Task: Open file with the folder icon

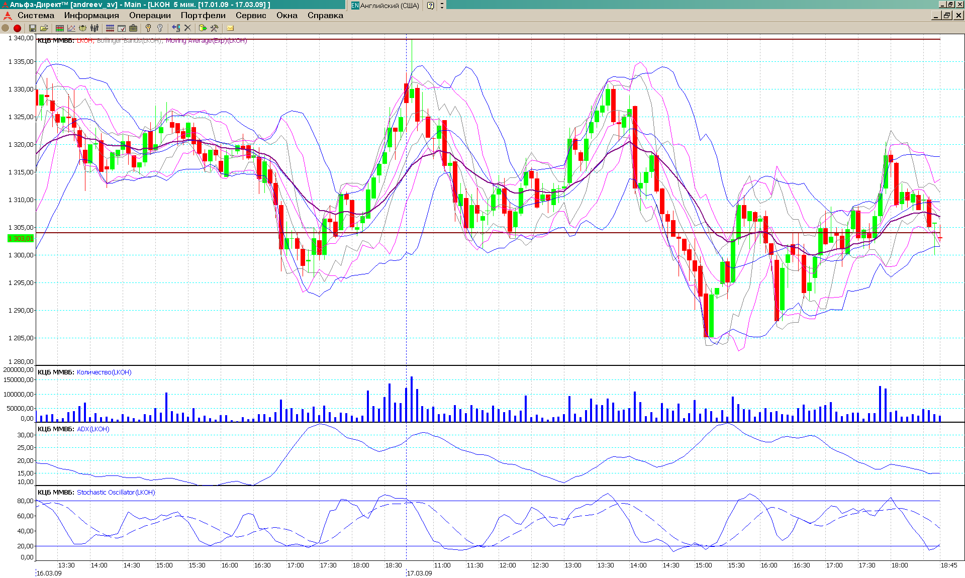Action: pyautogui.click(x=44, y=28)
